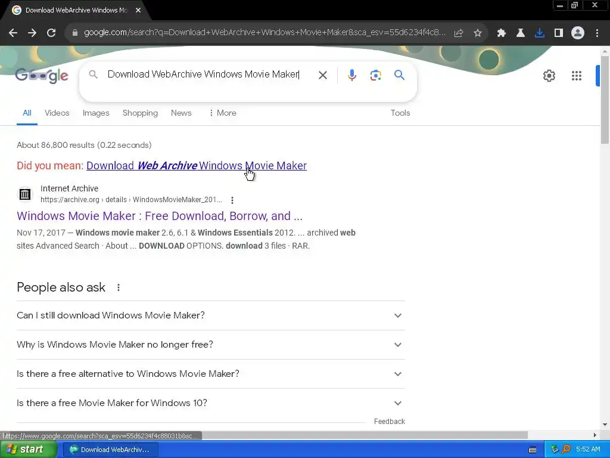Focus the Chrome address bar URL
The width and height of the screenshot is (610, 458).
coord(264,33)
